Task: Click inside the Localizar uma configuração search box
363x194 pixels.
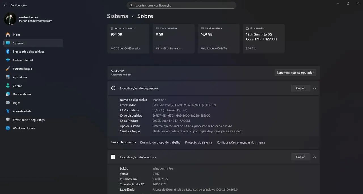Action: [181, 5]
